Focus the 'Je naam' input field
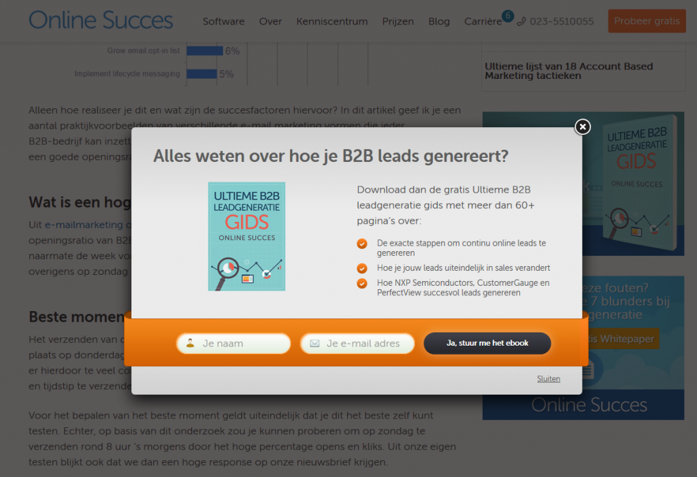 (x=233, y=344)
